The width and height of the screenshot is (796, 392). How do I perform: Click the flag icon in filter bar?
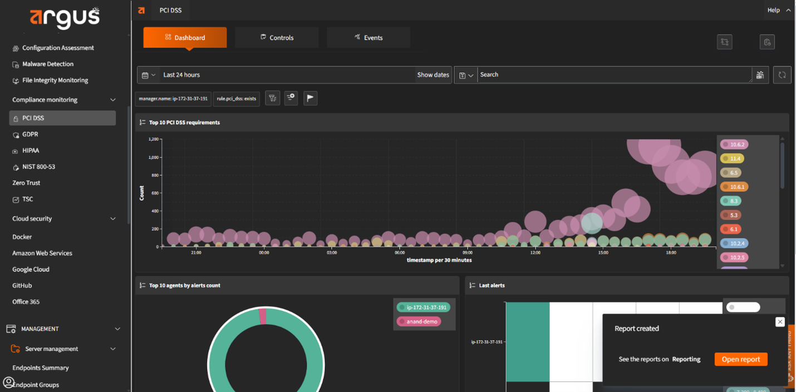point(310,98)
